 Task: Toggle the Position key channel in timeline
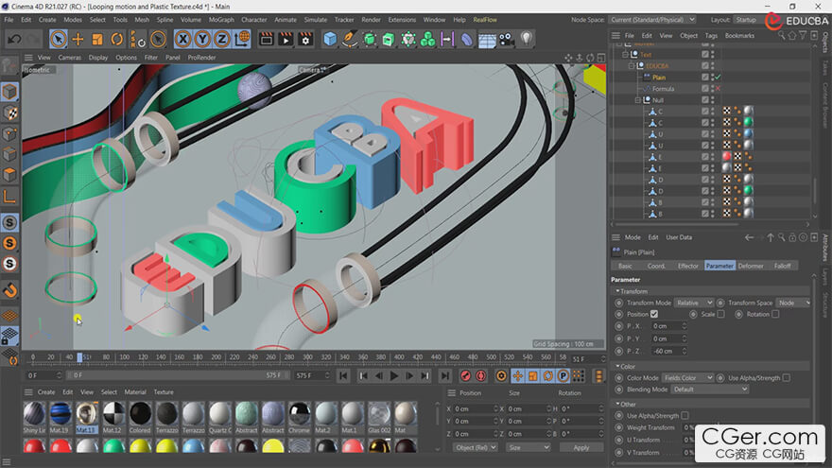click(x=518, y=375)
